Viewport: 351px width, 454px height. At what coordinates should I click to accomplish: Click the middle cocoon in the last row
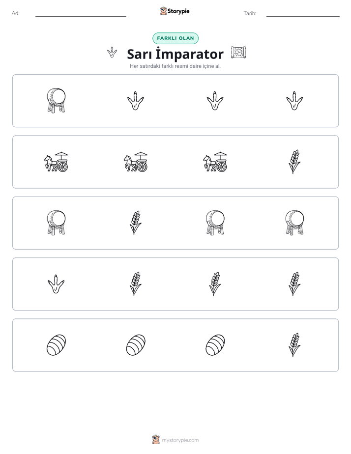(x=136, y=345)
